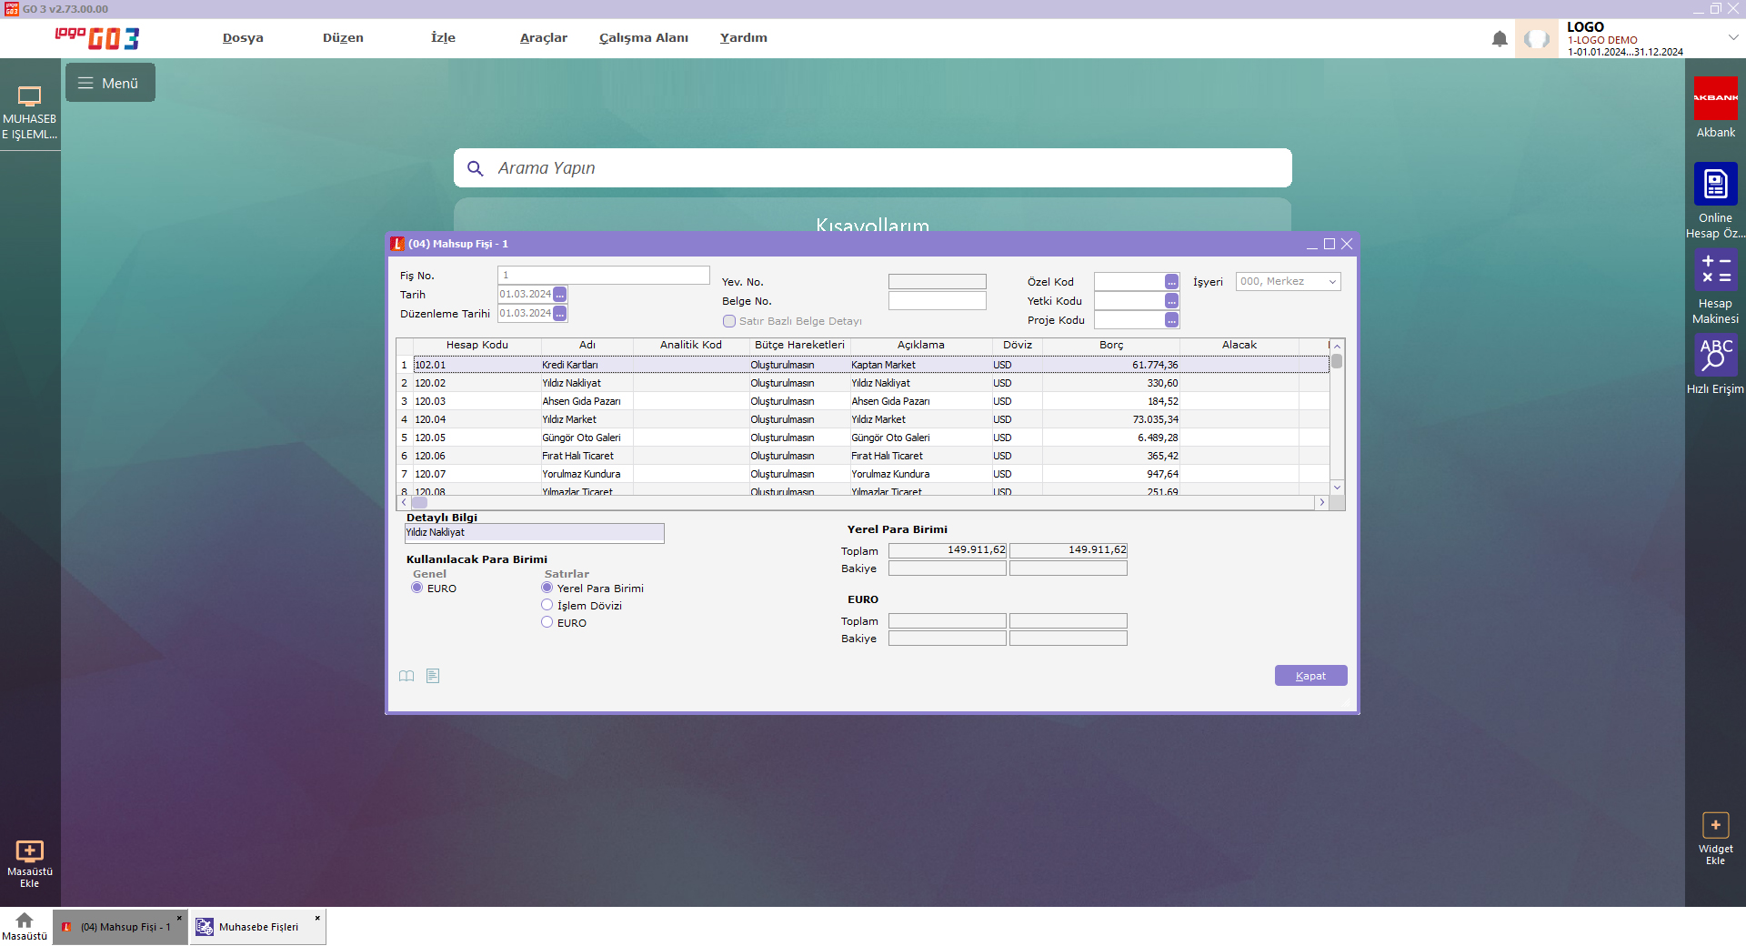
Task: Open the Tarih date picker button
Action: [560, 295]
